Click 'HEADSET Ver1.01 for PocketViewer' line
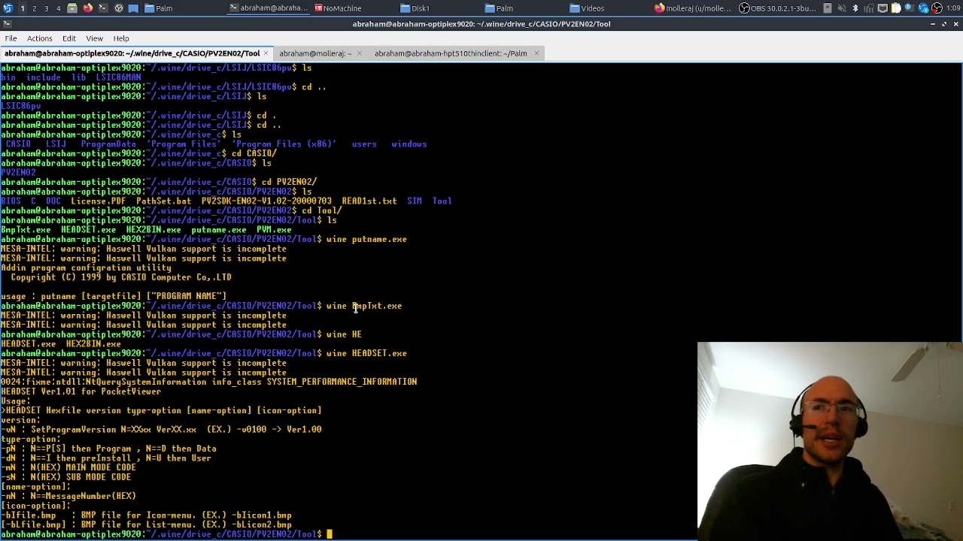This screenshot has width=963, height=541. 81,391
